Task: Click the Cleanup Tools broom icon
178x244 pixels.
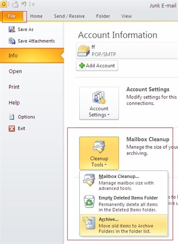Action: click(99, 147)
